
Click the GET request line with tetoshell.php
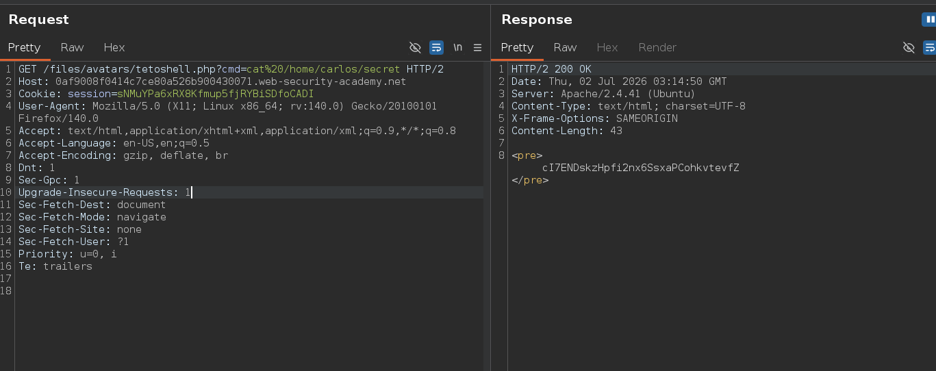pyautogui.click(x=231, y=69)
